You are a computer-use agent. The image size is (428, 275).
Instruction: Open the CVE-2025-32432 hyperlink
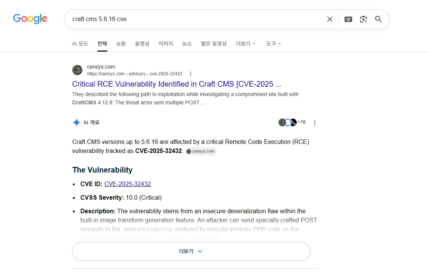point(128,184)
